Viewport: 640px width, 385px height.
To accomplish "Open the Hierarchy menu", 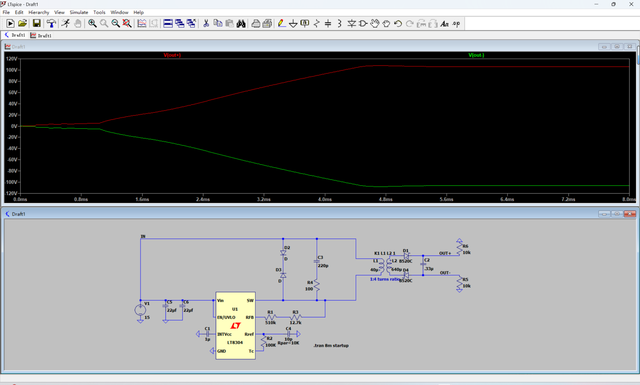I will [x=39, y=12].
